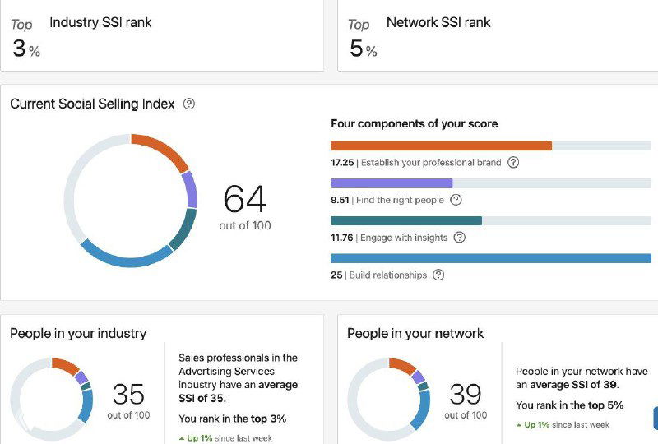Select the Network SSI rank card
The height and width of the screenshot is (444, 658).
tap(497, 35)
